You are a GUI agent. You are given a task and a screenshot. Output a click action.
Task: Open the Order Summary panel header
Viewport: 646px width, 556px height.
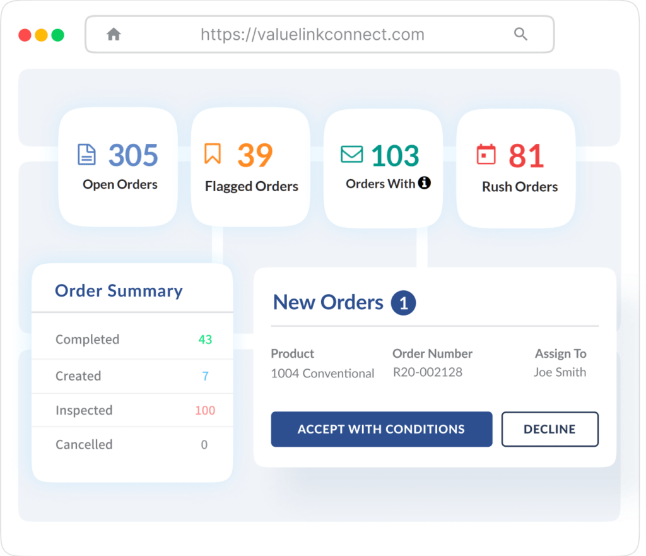click(x=118, y=290)
